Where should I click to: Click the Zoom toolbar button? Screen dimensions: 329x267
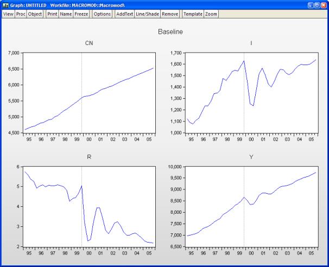coord(211,14)
